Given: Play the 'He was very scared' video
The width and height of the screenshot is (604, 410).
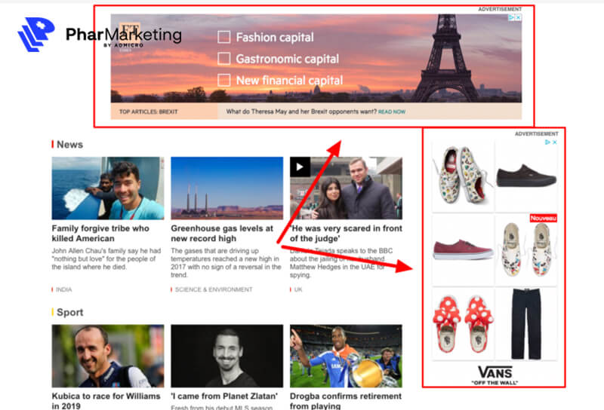Looking at the screenshot, I should [300, 167].
